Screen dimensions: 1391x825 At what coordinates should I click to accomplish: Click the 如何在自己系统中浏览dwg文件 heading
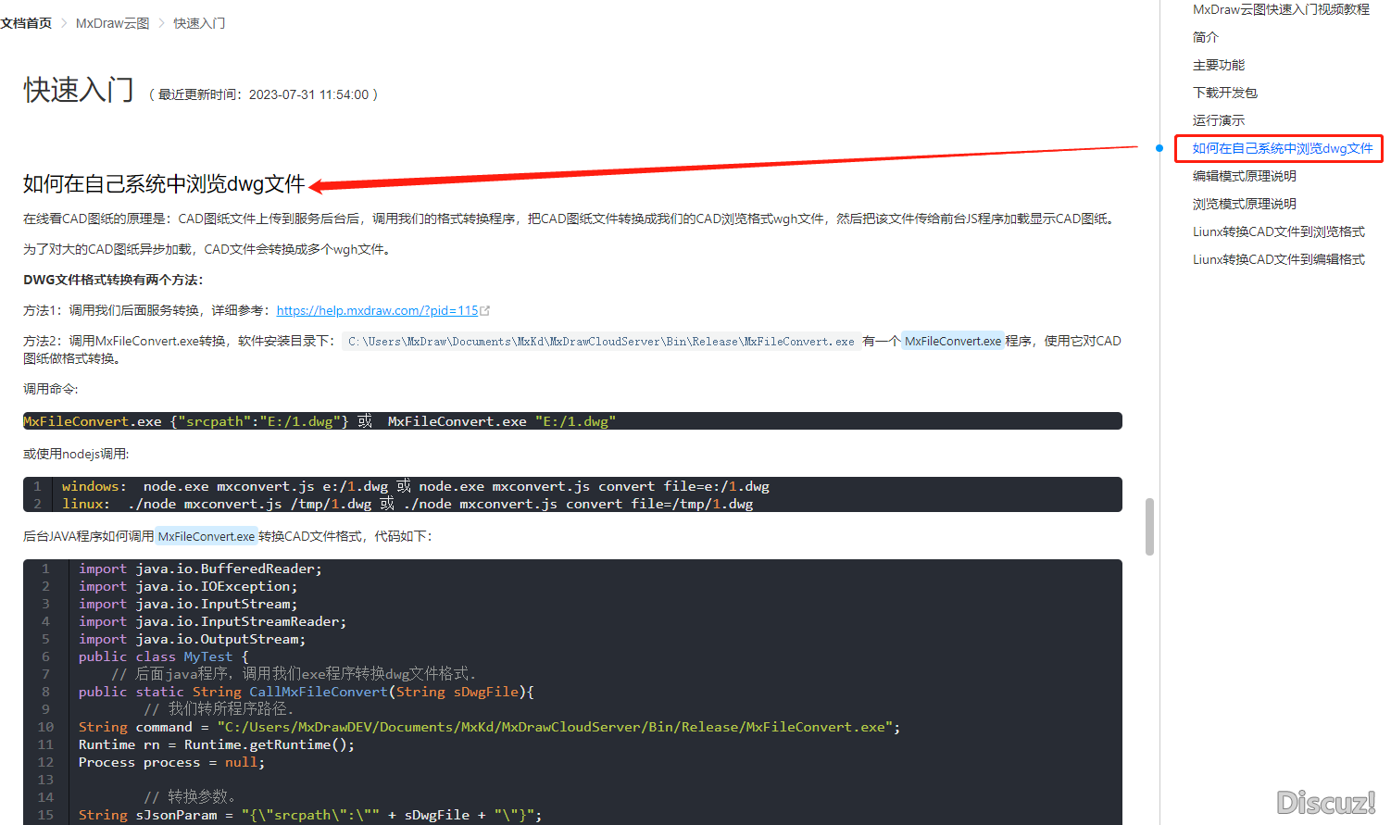164,184
